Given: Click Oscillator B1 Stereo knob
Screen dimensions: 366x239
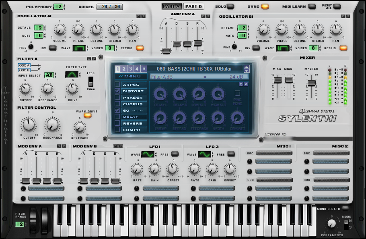Looking at the screenshot, I should click(x=318, y=30).
